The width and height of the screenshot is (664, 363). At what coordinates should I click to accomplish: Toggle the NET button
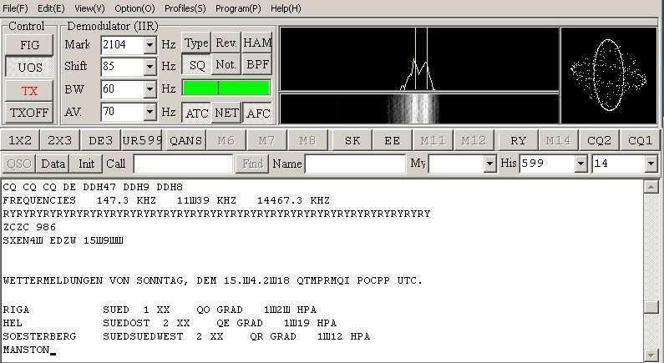(x=226, y=113)
